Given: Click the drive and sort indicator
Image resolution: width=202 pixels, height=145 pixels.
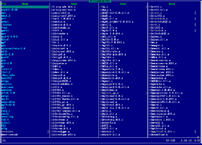Looking at the screenshot, I should pos(4,4).
